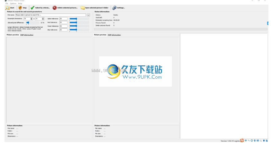This screenshot has height=143, width=271.
Task: Open the Options menu
Action: click(13, 4)
